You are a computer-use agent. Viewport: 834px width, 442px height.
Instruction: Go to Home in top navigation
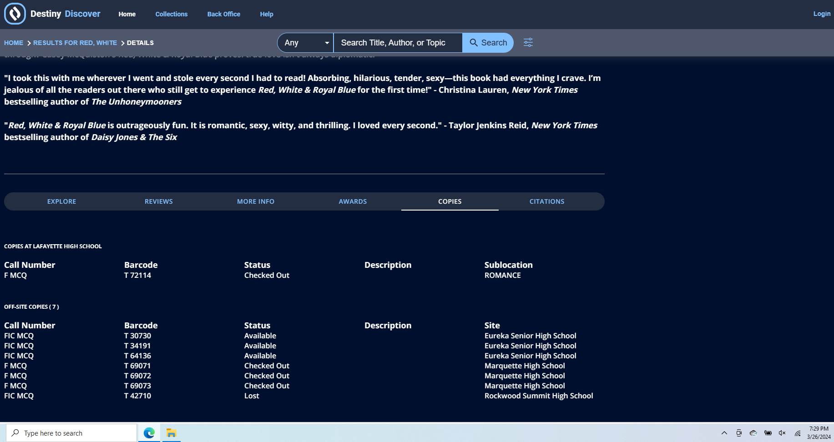click(127, 14)
